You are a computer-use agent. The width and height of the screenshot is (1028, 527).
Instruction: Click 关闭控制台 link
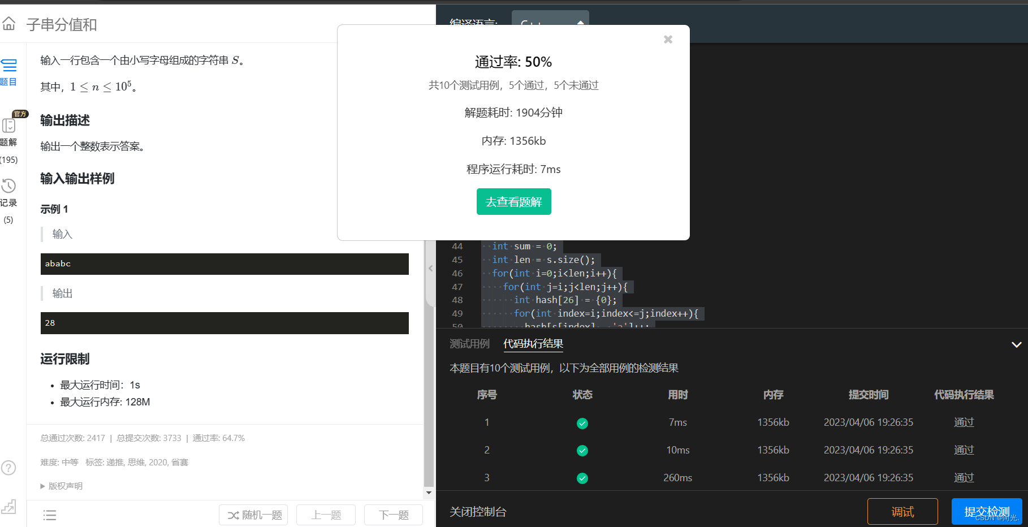tap(478, 512)
